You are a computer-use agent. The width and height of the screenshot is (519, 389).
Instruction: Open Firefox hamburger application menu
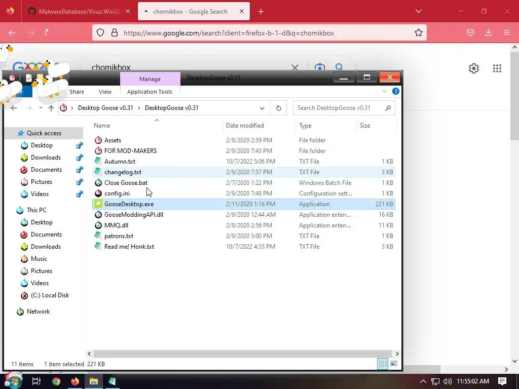[507, 32]
